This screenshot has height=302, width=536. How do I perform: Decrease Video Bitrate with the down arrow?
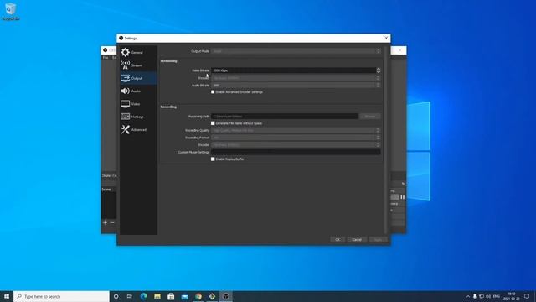click(379, 72)
